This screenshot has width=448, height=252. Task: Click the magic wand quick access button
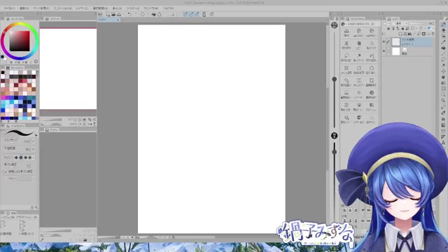[x=359, y=57]
